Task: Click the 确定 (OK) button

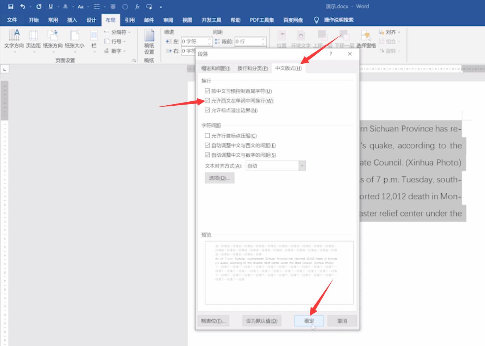Action: tap(309, 321)
